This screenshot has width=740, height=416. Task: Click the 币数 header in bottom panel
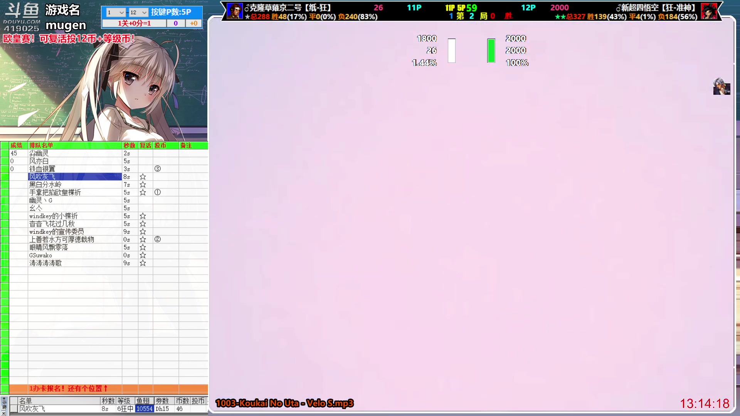tap(182, 401)
